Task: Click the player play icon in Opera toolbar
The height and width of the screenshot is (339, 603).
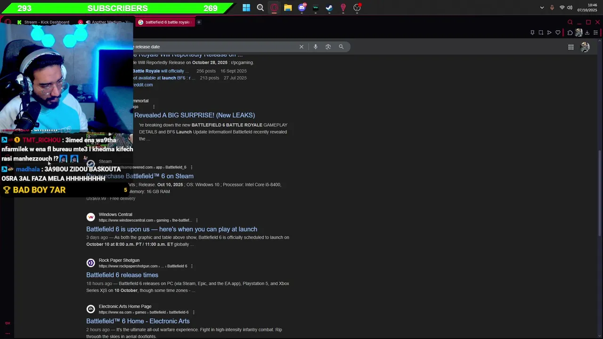Action: pos(549,32)
